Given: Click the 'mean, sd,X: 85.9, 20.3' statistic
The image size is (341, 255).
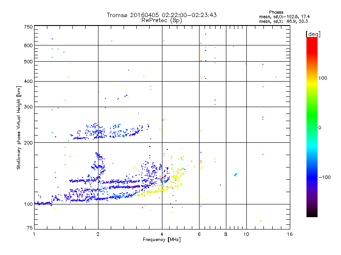Looking at the screenshot, I should pos(283,21).
